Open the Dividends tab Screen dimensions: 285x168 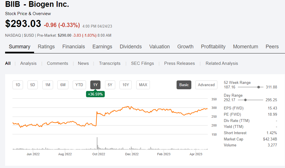coord(131,47)
